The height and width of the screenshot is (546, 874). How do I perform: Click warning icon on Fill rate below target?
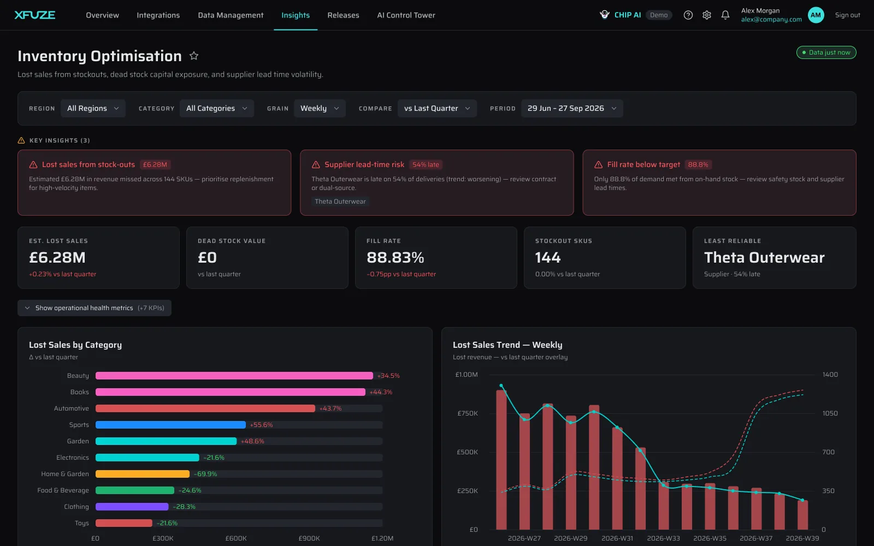click(x=599, y=164)
